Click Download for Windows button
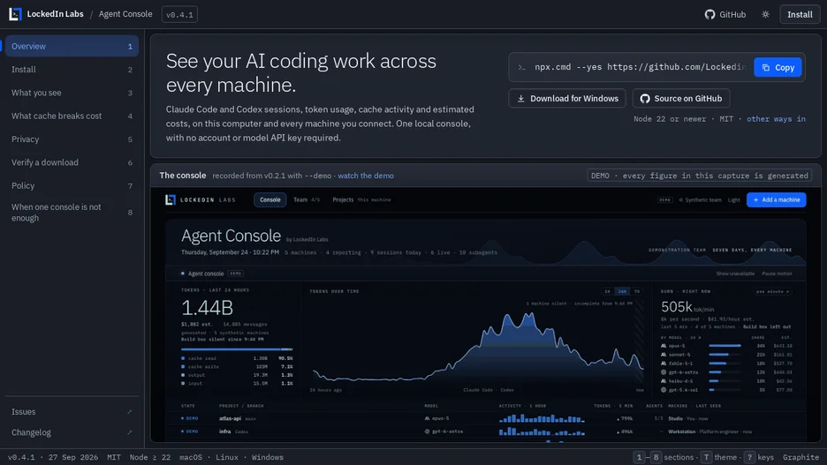This screenshot has height=465, width=827. coord(567,99)
